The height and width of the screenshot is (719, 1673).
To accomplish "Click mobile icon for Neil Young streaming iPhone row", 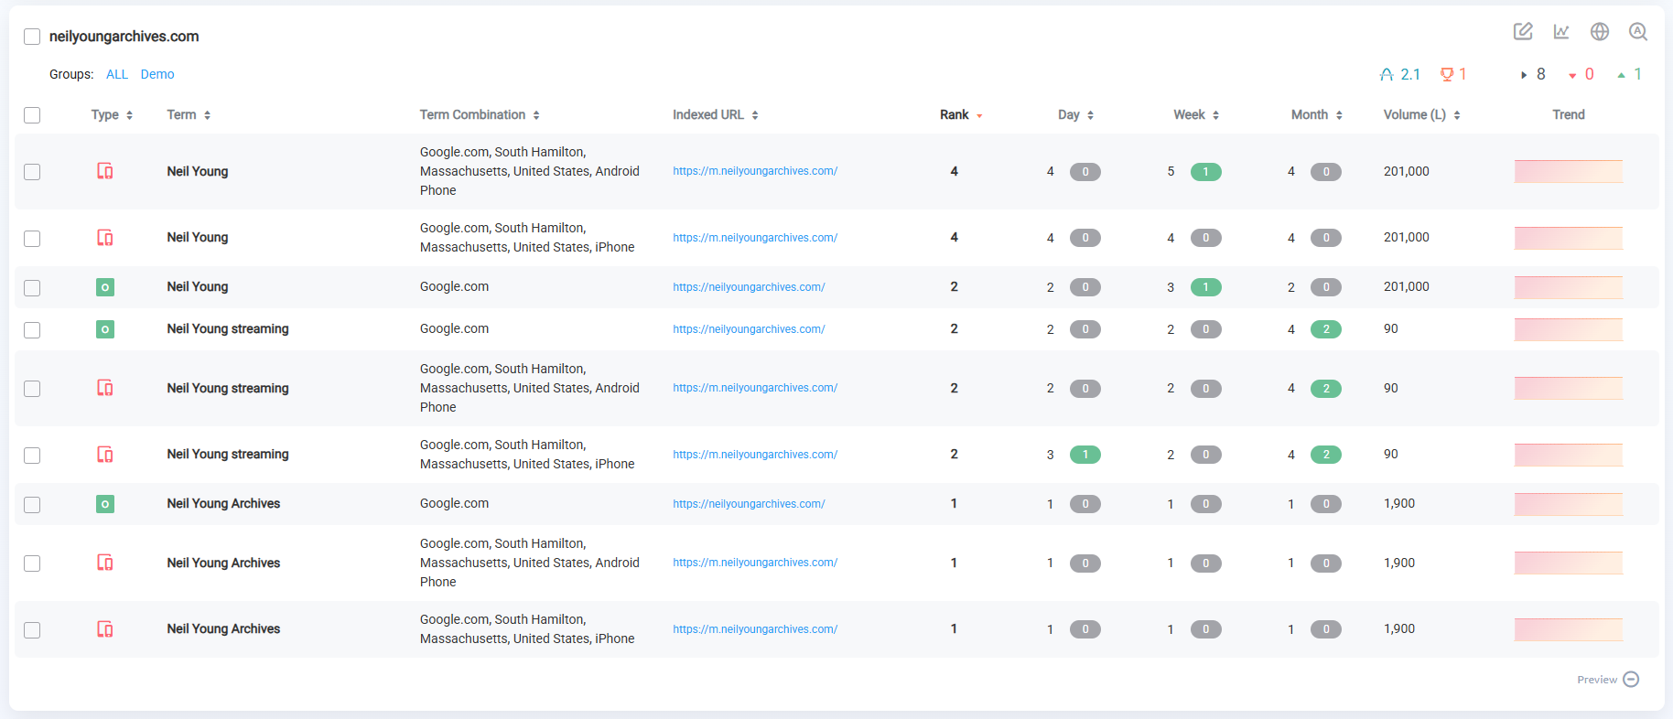I will (x=105, y=455).
